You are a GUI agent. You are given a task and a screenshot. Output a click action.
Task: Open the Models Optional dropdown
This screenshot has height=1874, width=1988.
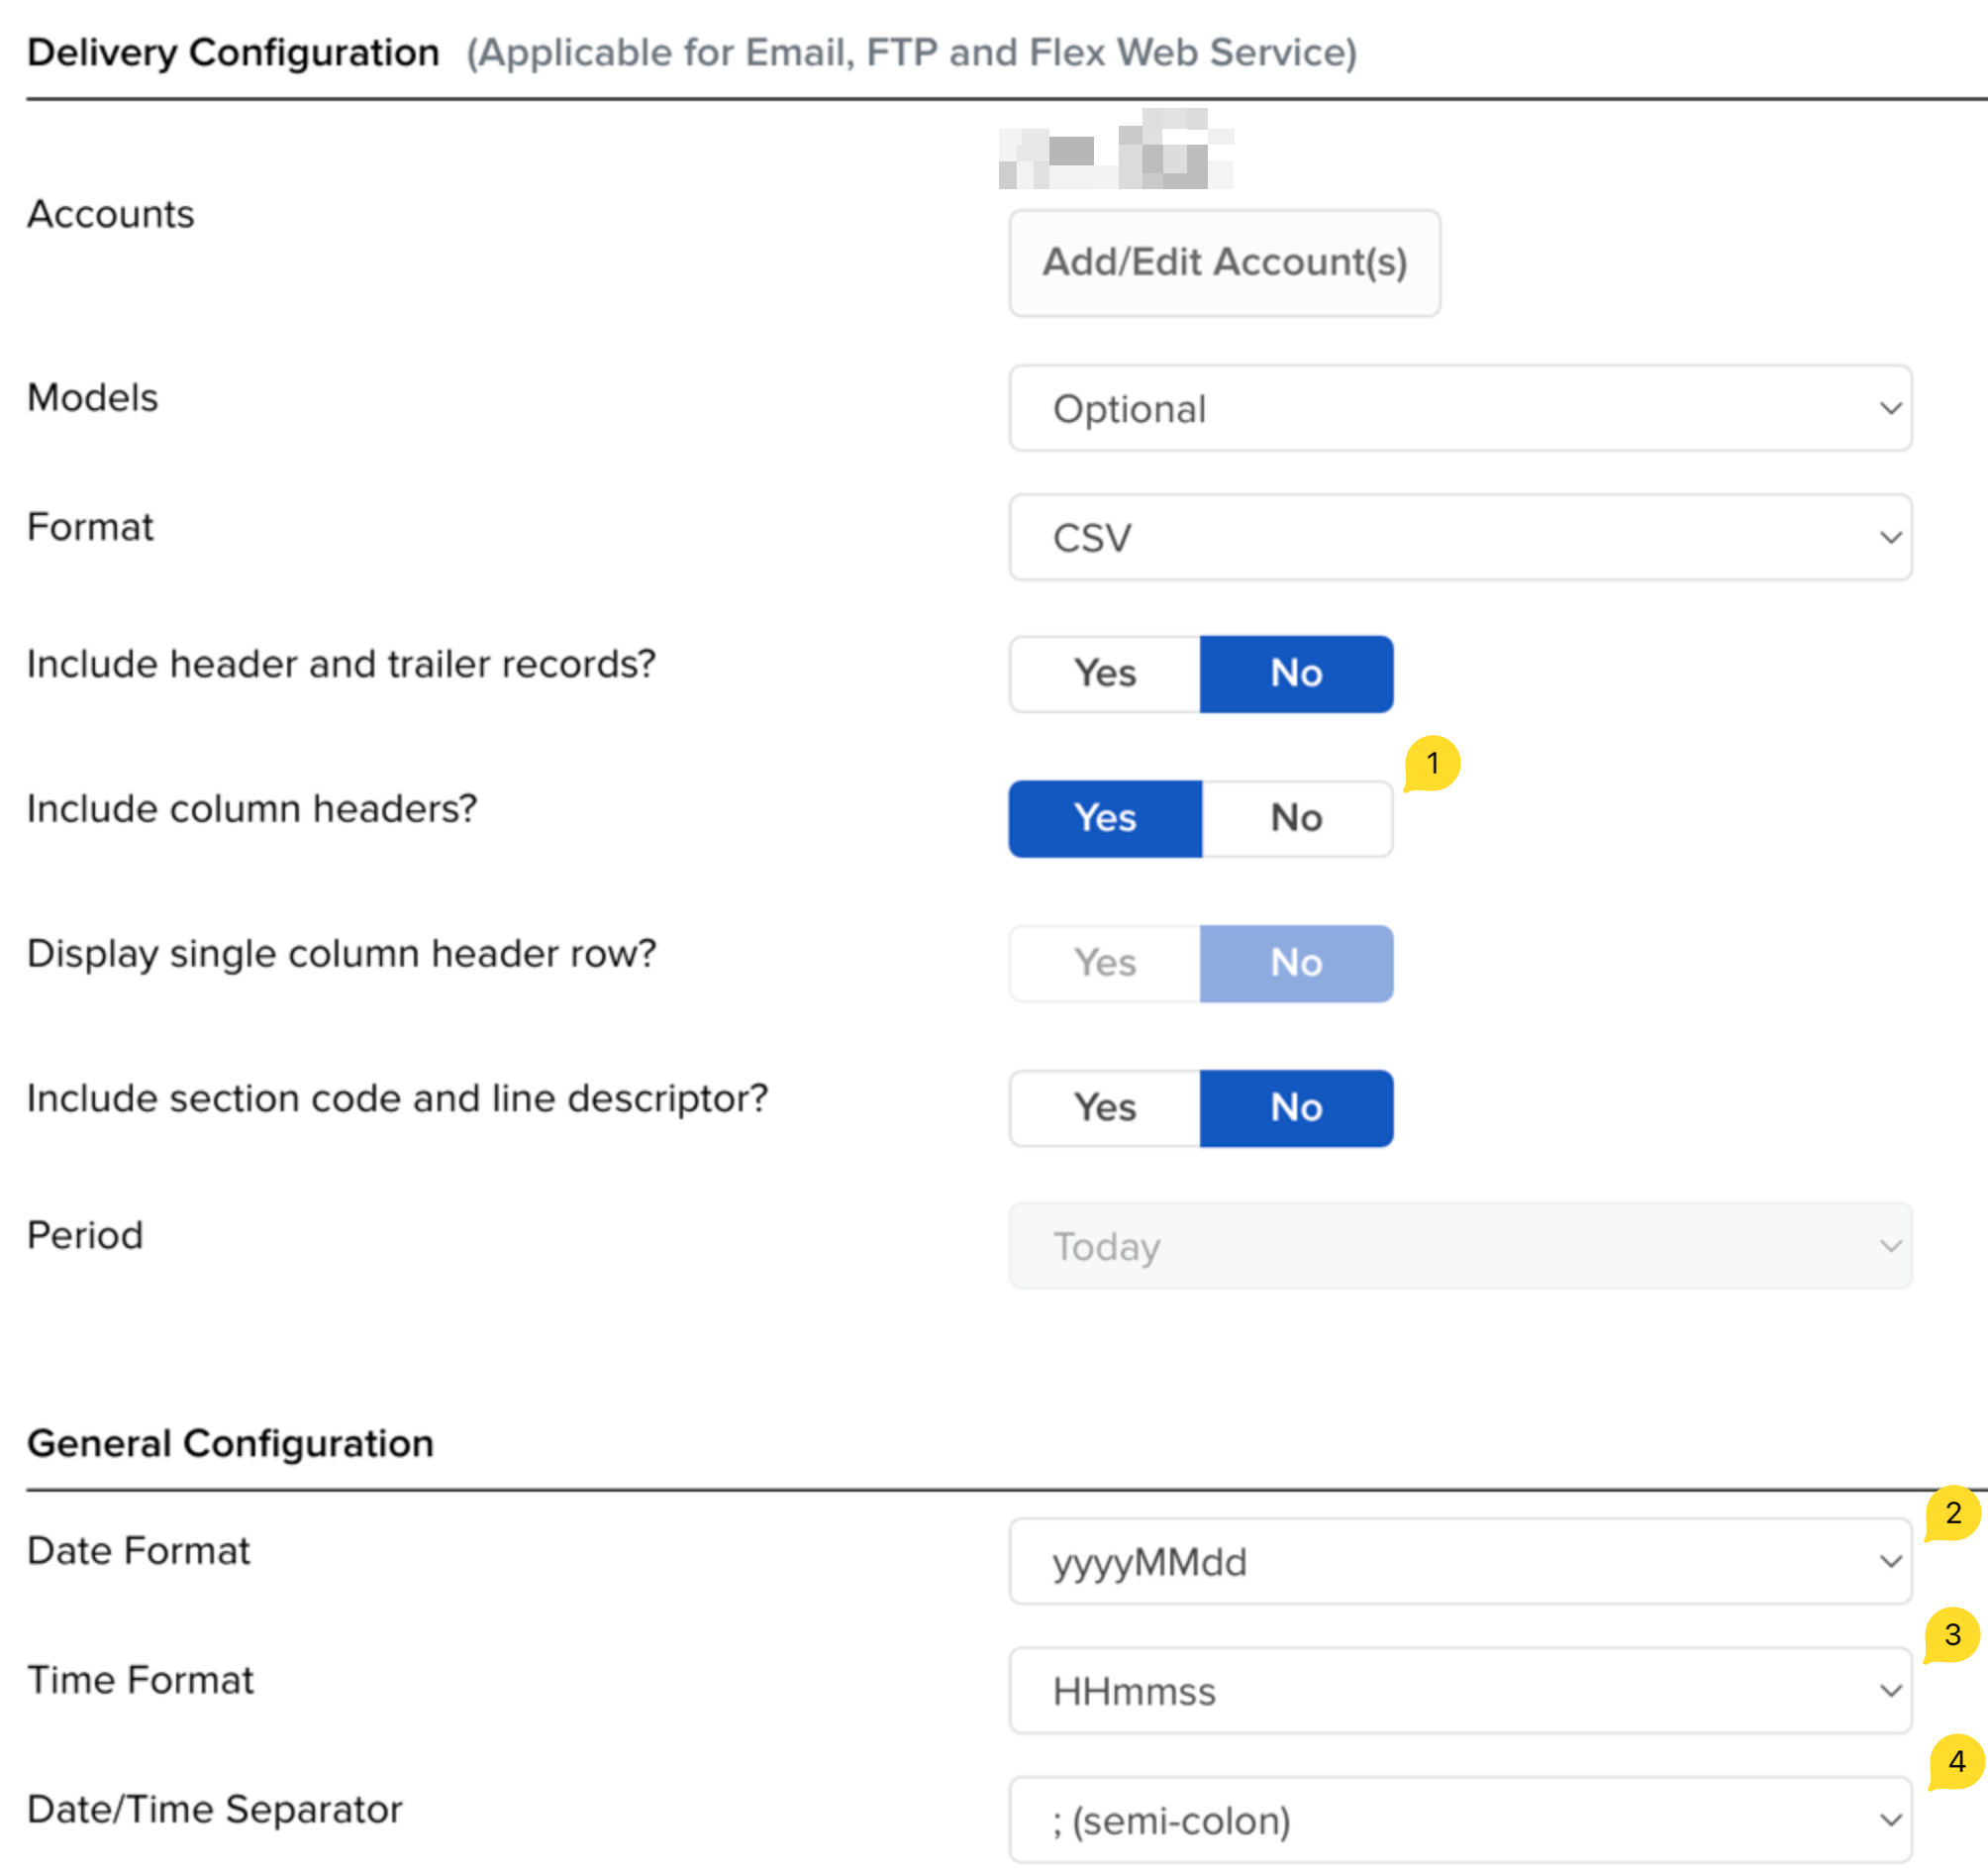click(x=1460, y=408)
